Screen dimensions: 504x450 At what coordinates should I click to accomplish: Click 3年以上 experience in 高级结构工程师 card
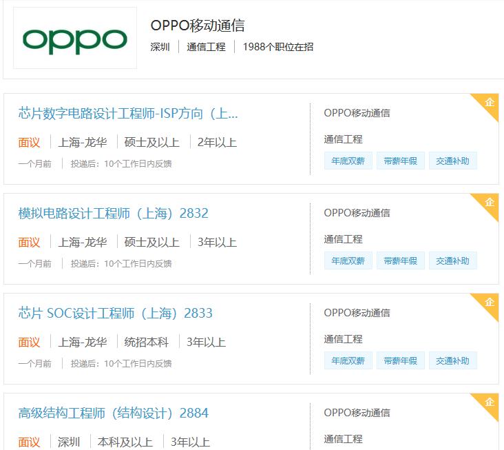click(190, 442)
